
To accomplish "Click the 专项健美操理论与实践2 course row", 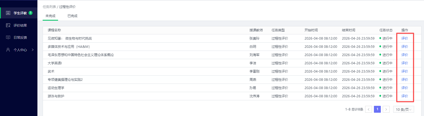I will 65,80.
